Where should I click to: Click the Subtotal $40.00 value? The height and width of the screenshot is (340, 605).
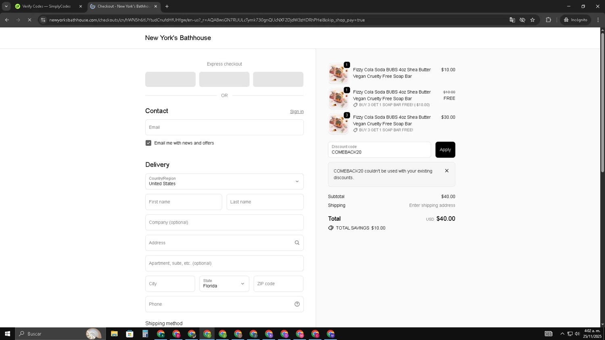[448, 197]
